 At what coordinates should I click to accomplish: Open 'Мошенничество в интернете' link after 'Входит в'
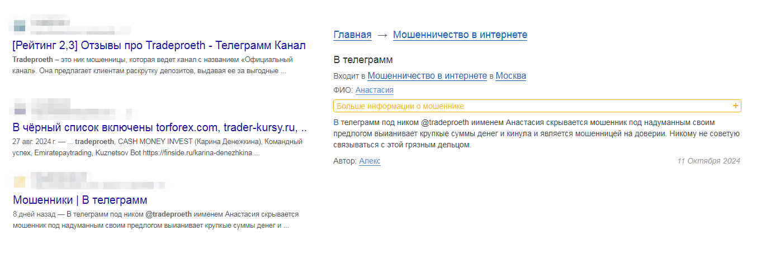427,76
